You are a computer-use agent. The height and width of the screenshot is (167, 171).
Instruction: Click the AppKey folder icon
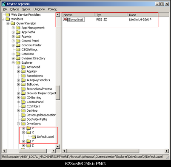[23, 71]
